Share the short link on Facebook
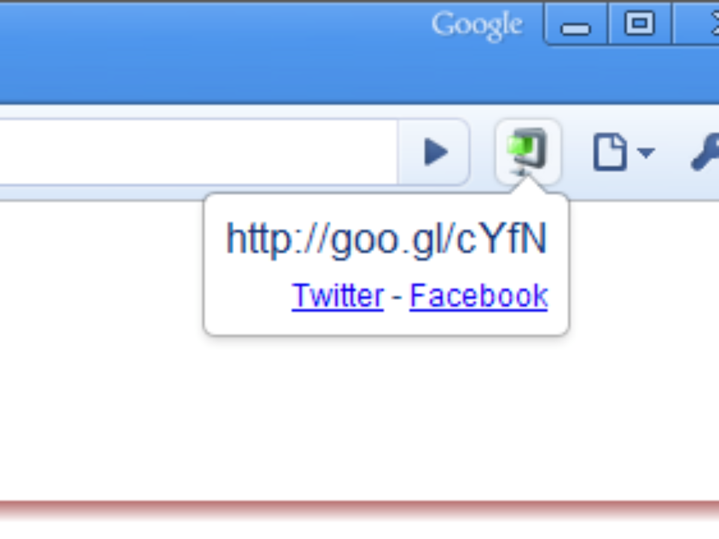719x539 pixels. [x=479, y=295]
